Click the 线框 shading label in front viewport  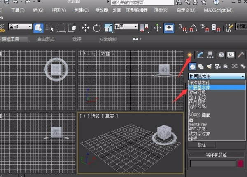click(105, 54)
